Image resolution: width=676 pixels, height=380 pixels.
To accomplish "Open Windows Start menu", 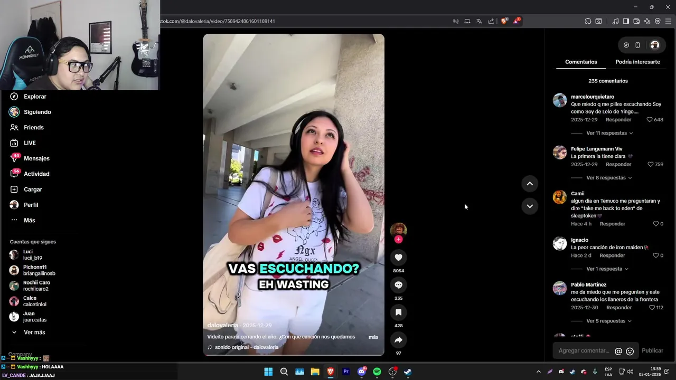I will [268, 372].
